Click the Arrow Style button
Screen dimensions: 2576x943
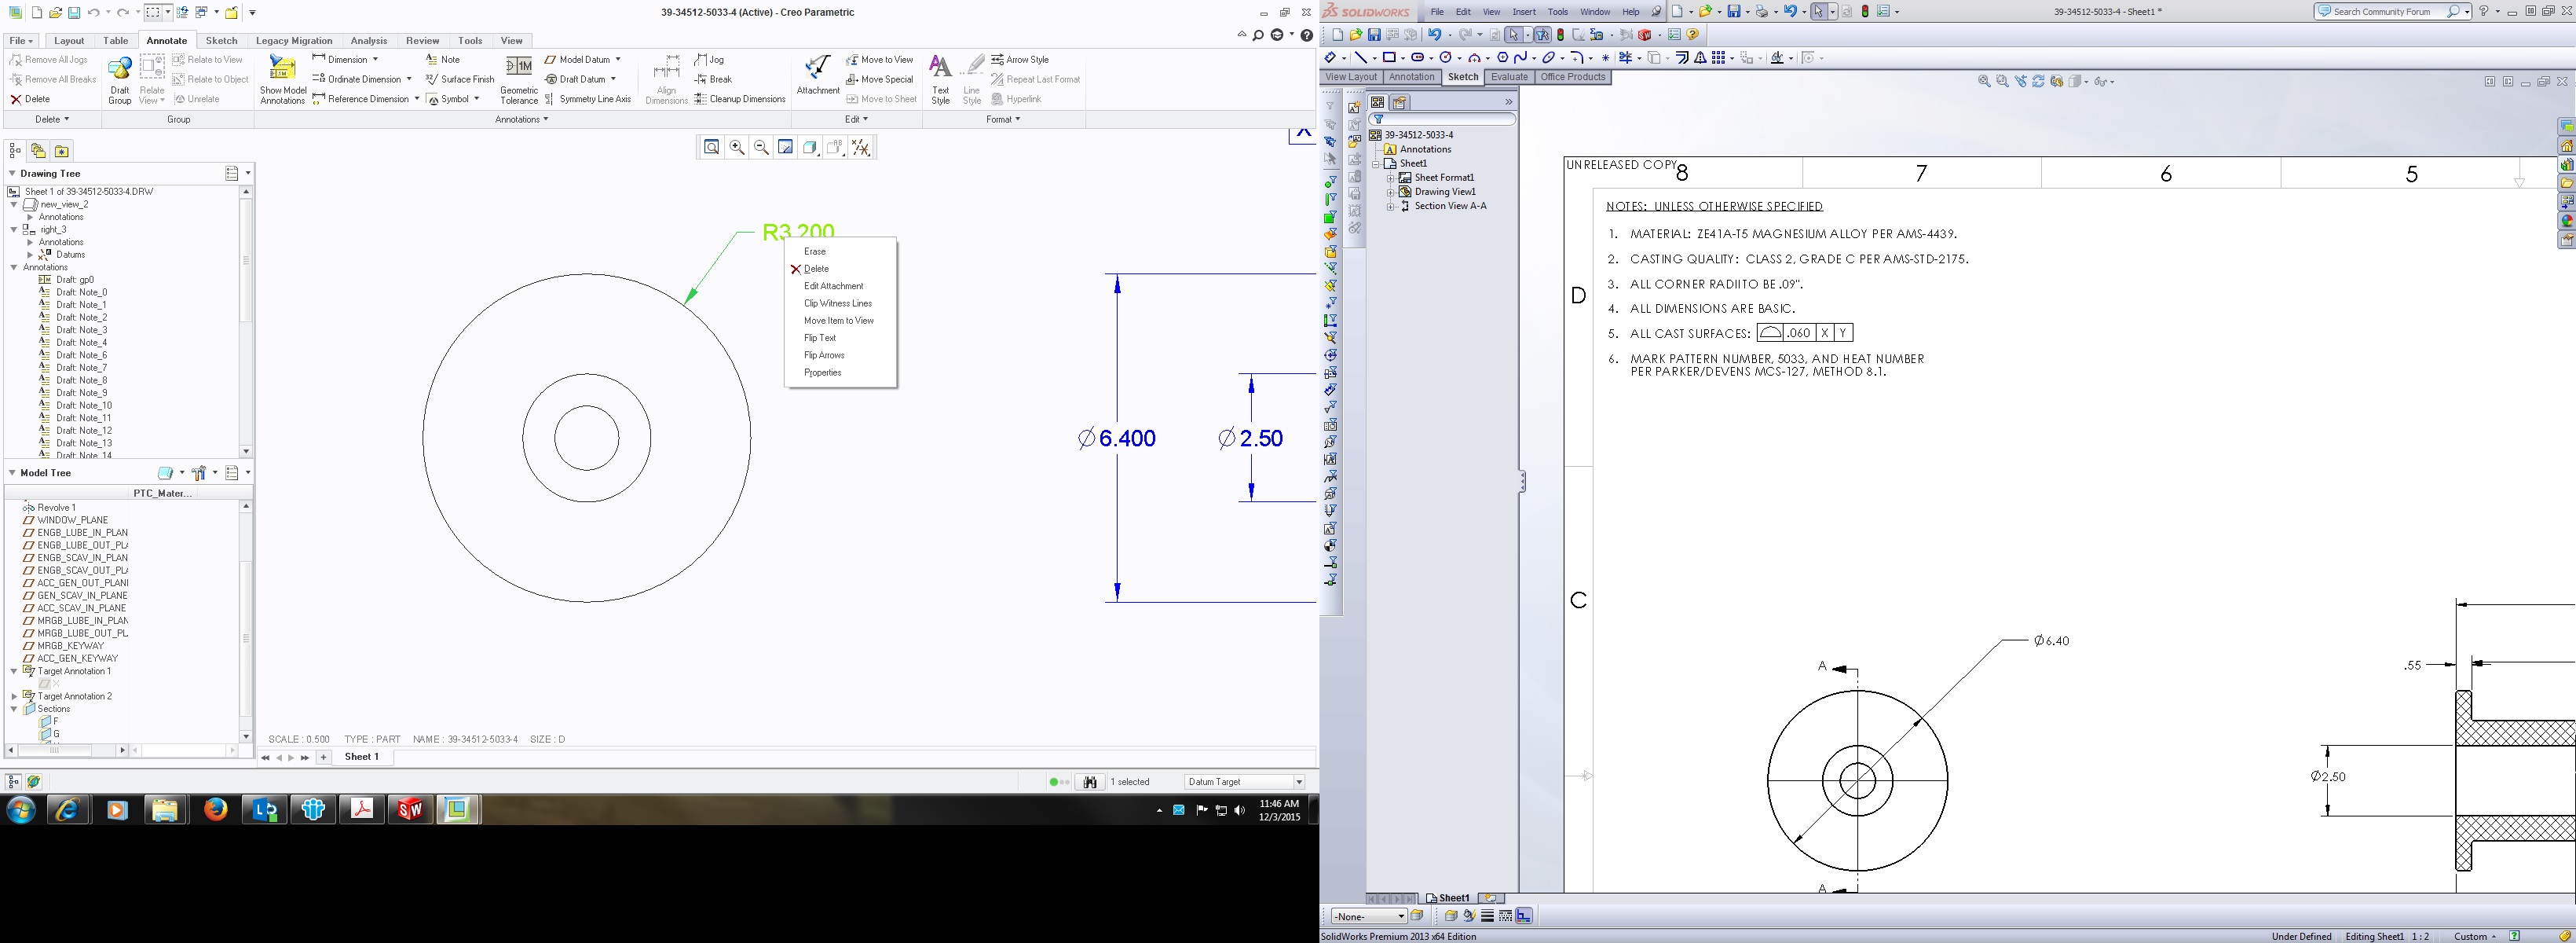tap(1020, 60)
